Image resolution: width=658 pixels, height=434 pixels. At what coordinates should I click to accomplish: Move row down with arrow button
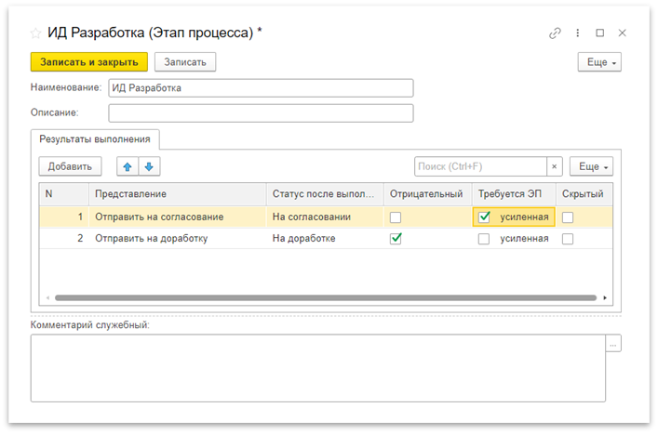pyautogui.click(x=148, y=166)
